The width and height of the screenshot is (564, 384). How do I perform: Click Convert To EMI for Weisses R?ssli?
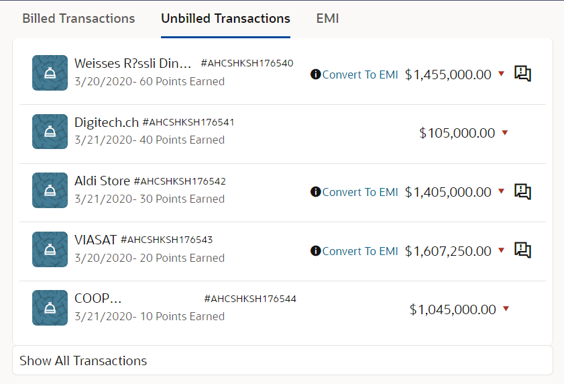[x=360, y=75]
